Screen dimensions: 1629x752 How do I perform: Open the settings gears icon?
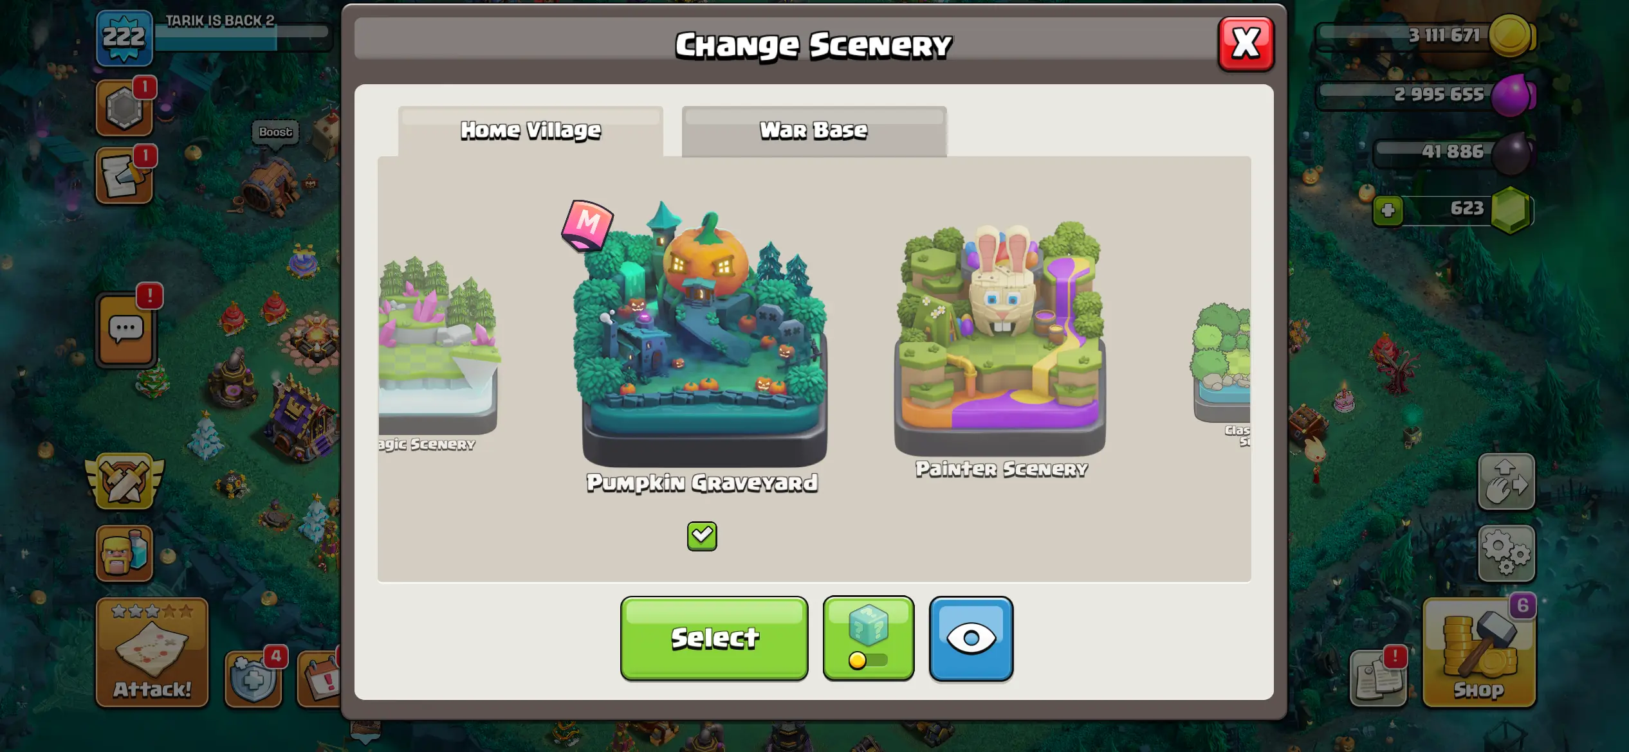[x=1506, y=553]
